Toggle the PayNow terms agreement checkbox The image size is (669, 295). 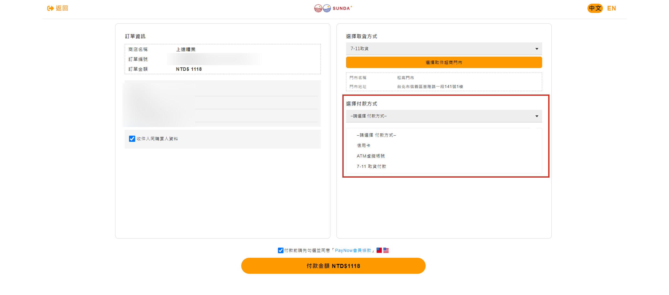280,250
